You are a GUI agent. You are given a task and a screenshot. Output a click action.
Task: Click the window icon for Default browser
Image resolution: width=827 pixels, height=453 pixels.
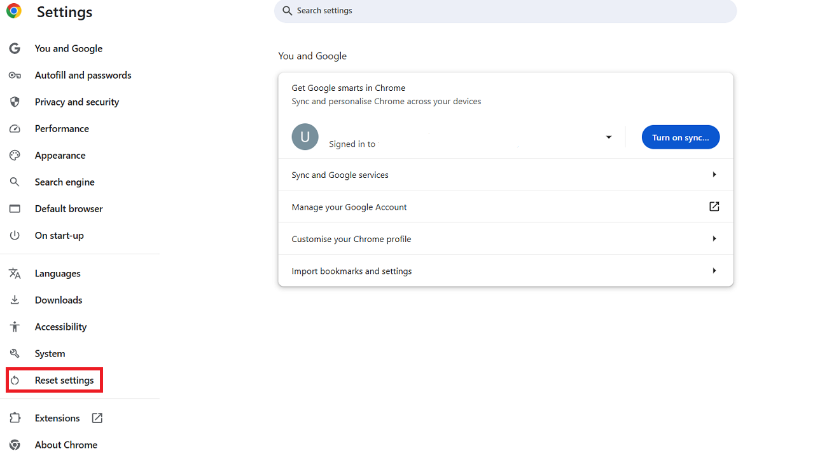[x=15, y=208]
